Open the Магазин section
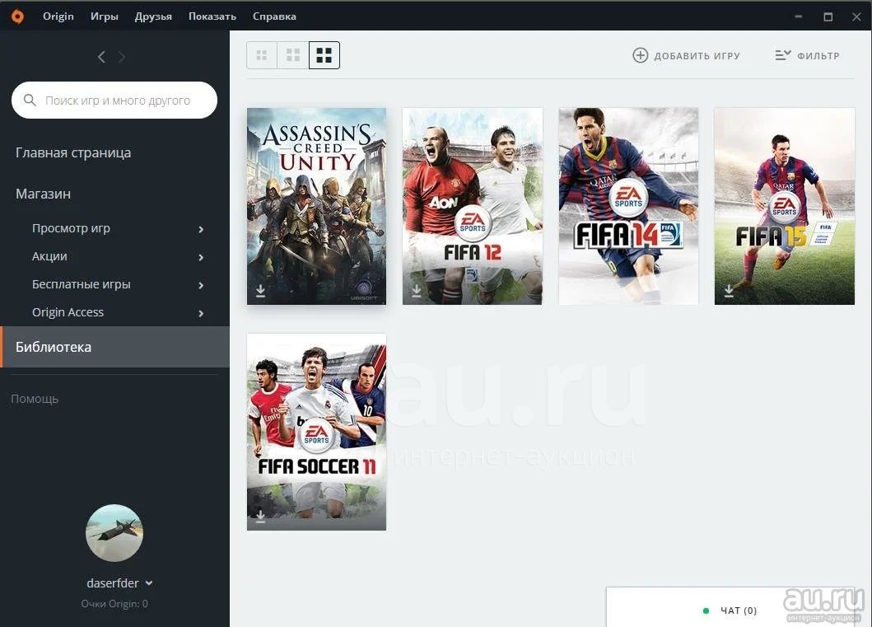The height and width of the screenshot is (627, 872). point(43,194)
